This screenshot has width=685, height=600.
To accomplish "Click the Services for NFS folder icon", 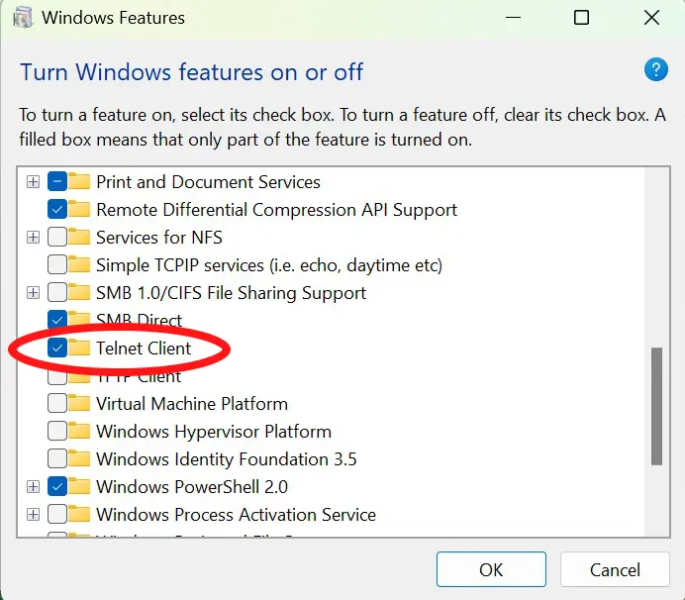I will 79,237.
